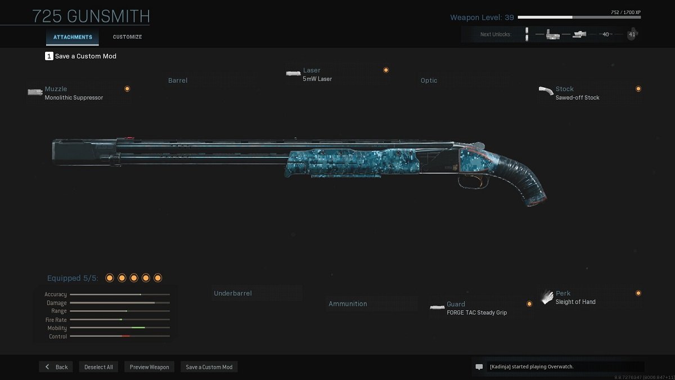Click the optic unlock icon in Next Unlocks
Viewport: 675px width, 380px height.
[579, 34]
